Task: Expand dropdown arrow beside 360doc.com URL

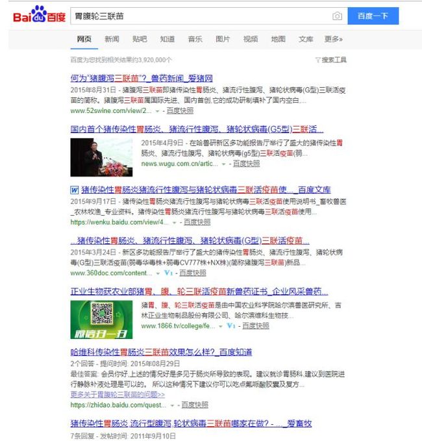Action: tap(158, 273)
